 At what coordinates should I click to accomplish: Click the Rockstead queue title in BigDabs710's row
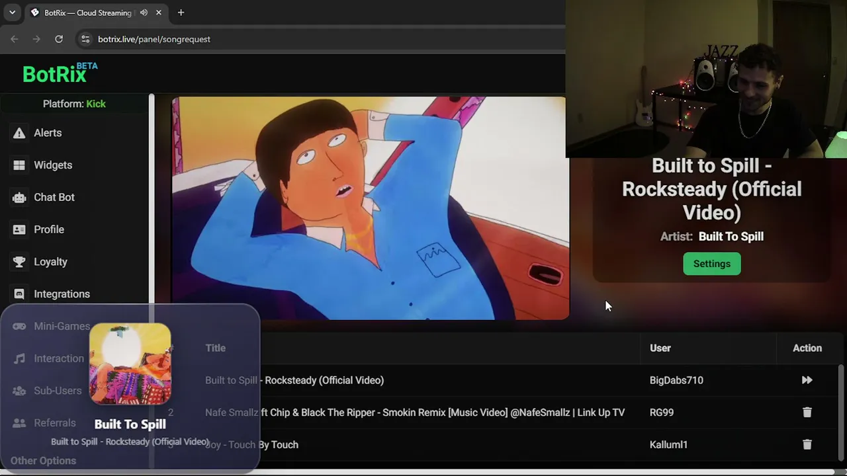294,380
